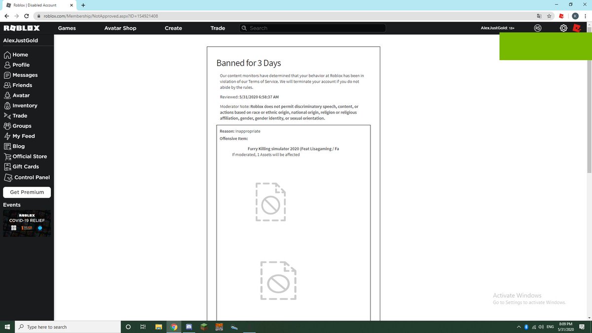Select the Roblox Disabled Account tab
The width and height of the screenshot is (592, 333).
pos(39,5)
